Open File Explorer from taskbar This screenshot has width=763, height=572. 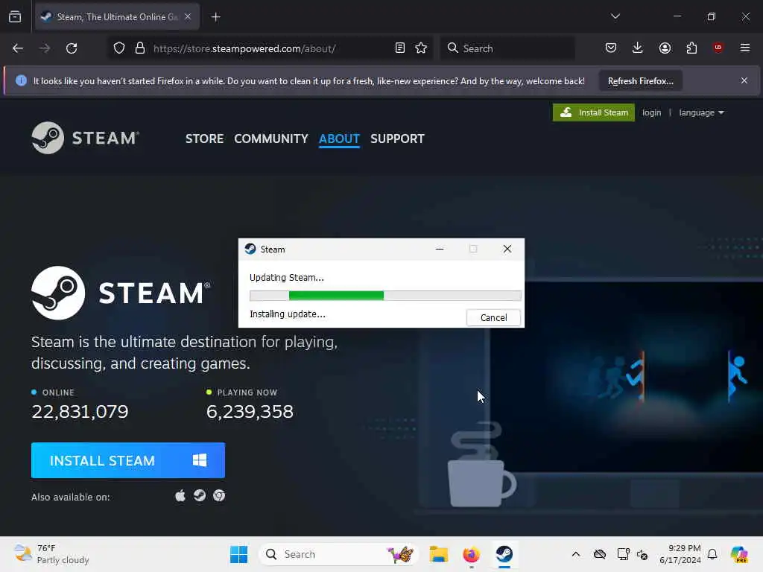pos(438,554)
